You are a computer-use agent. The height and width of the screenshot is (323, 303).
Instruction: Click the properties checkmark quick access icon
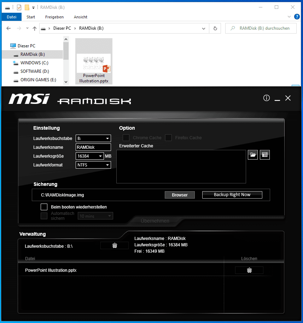pyautogui.click(x=19, y=7)
